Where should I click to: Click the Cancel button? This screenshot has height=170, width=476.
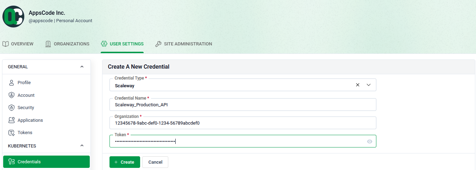(155, 162)
